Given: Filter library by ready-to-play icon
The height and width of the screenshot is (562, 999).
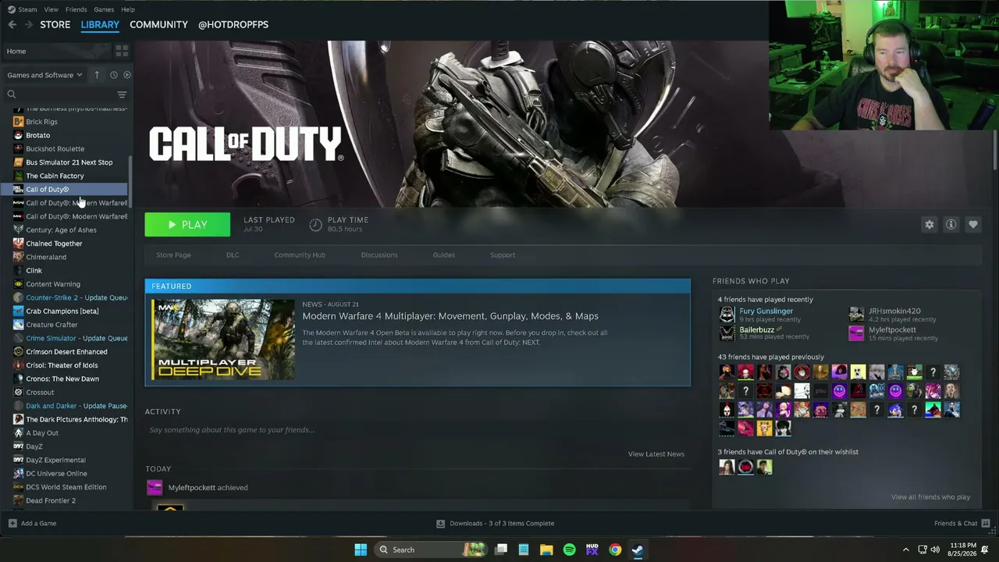Looking at the screenshot, I should [127, 75].
